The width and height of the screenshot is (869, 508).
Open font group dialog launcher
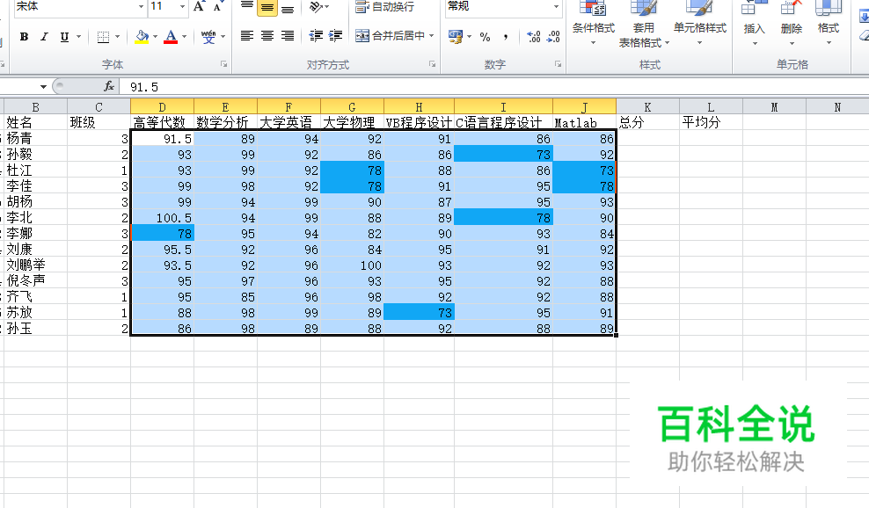224,64
